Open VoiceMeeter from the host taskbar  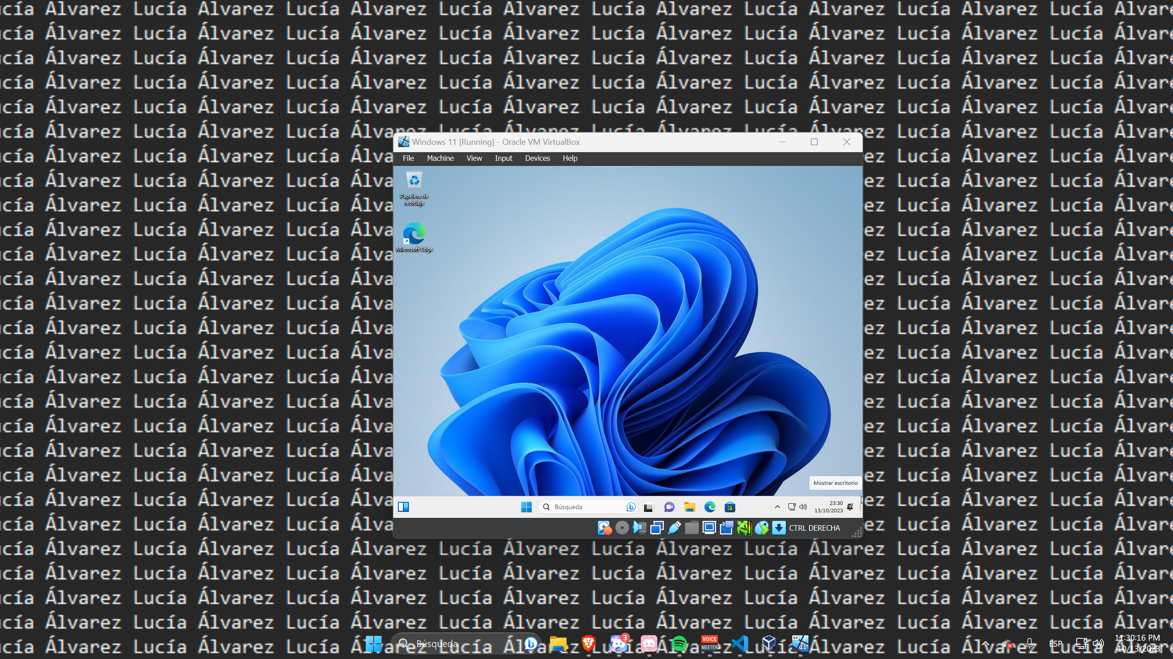(x=710, y=643)
